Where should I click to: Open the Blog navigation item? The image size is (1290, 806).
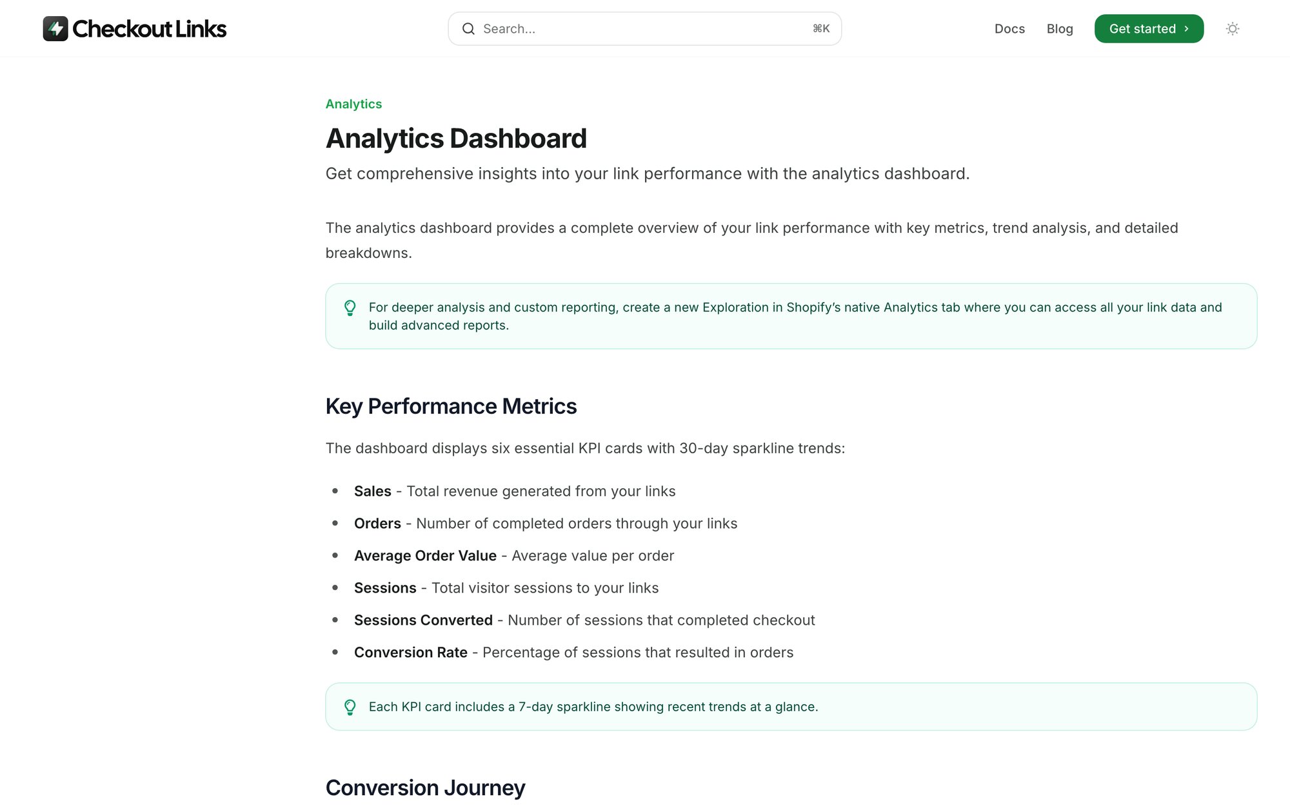[x=1060, y=29]
